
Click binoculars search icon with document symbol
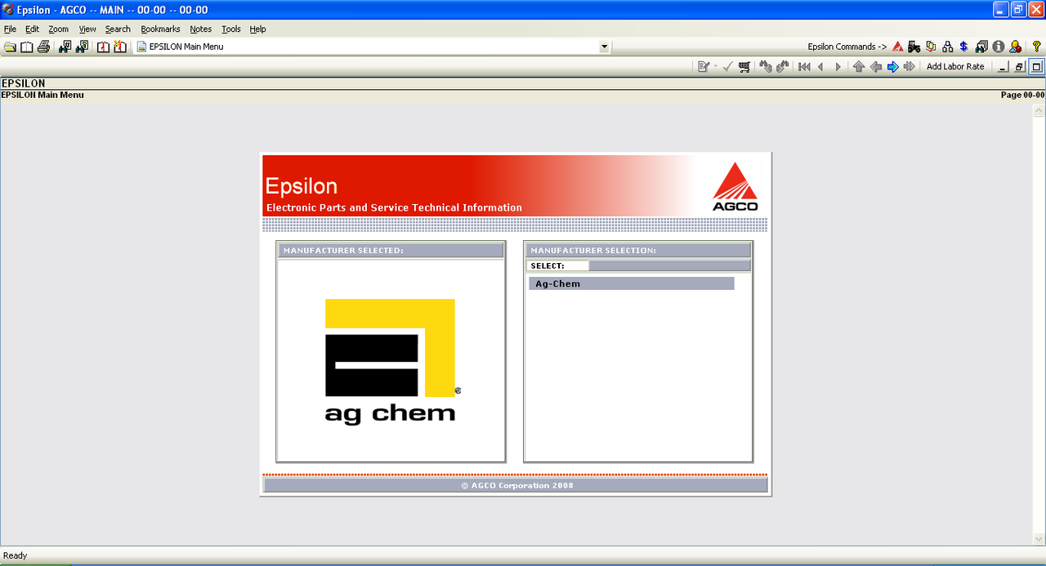click(x=82, y=47)
